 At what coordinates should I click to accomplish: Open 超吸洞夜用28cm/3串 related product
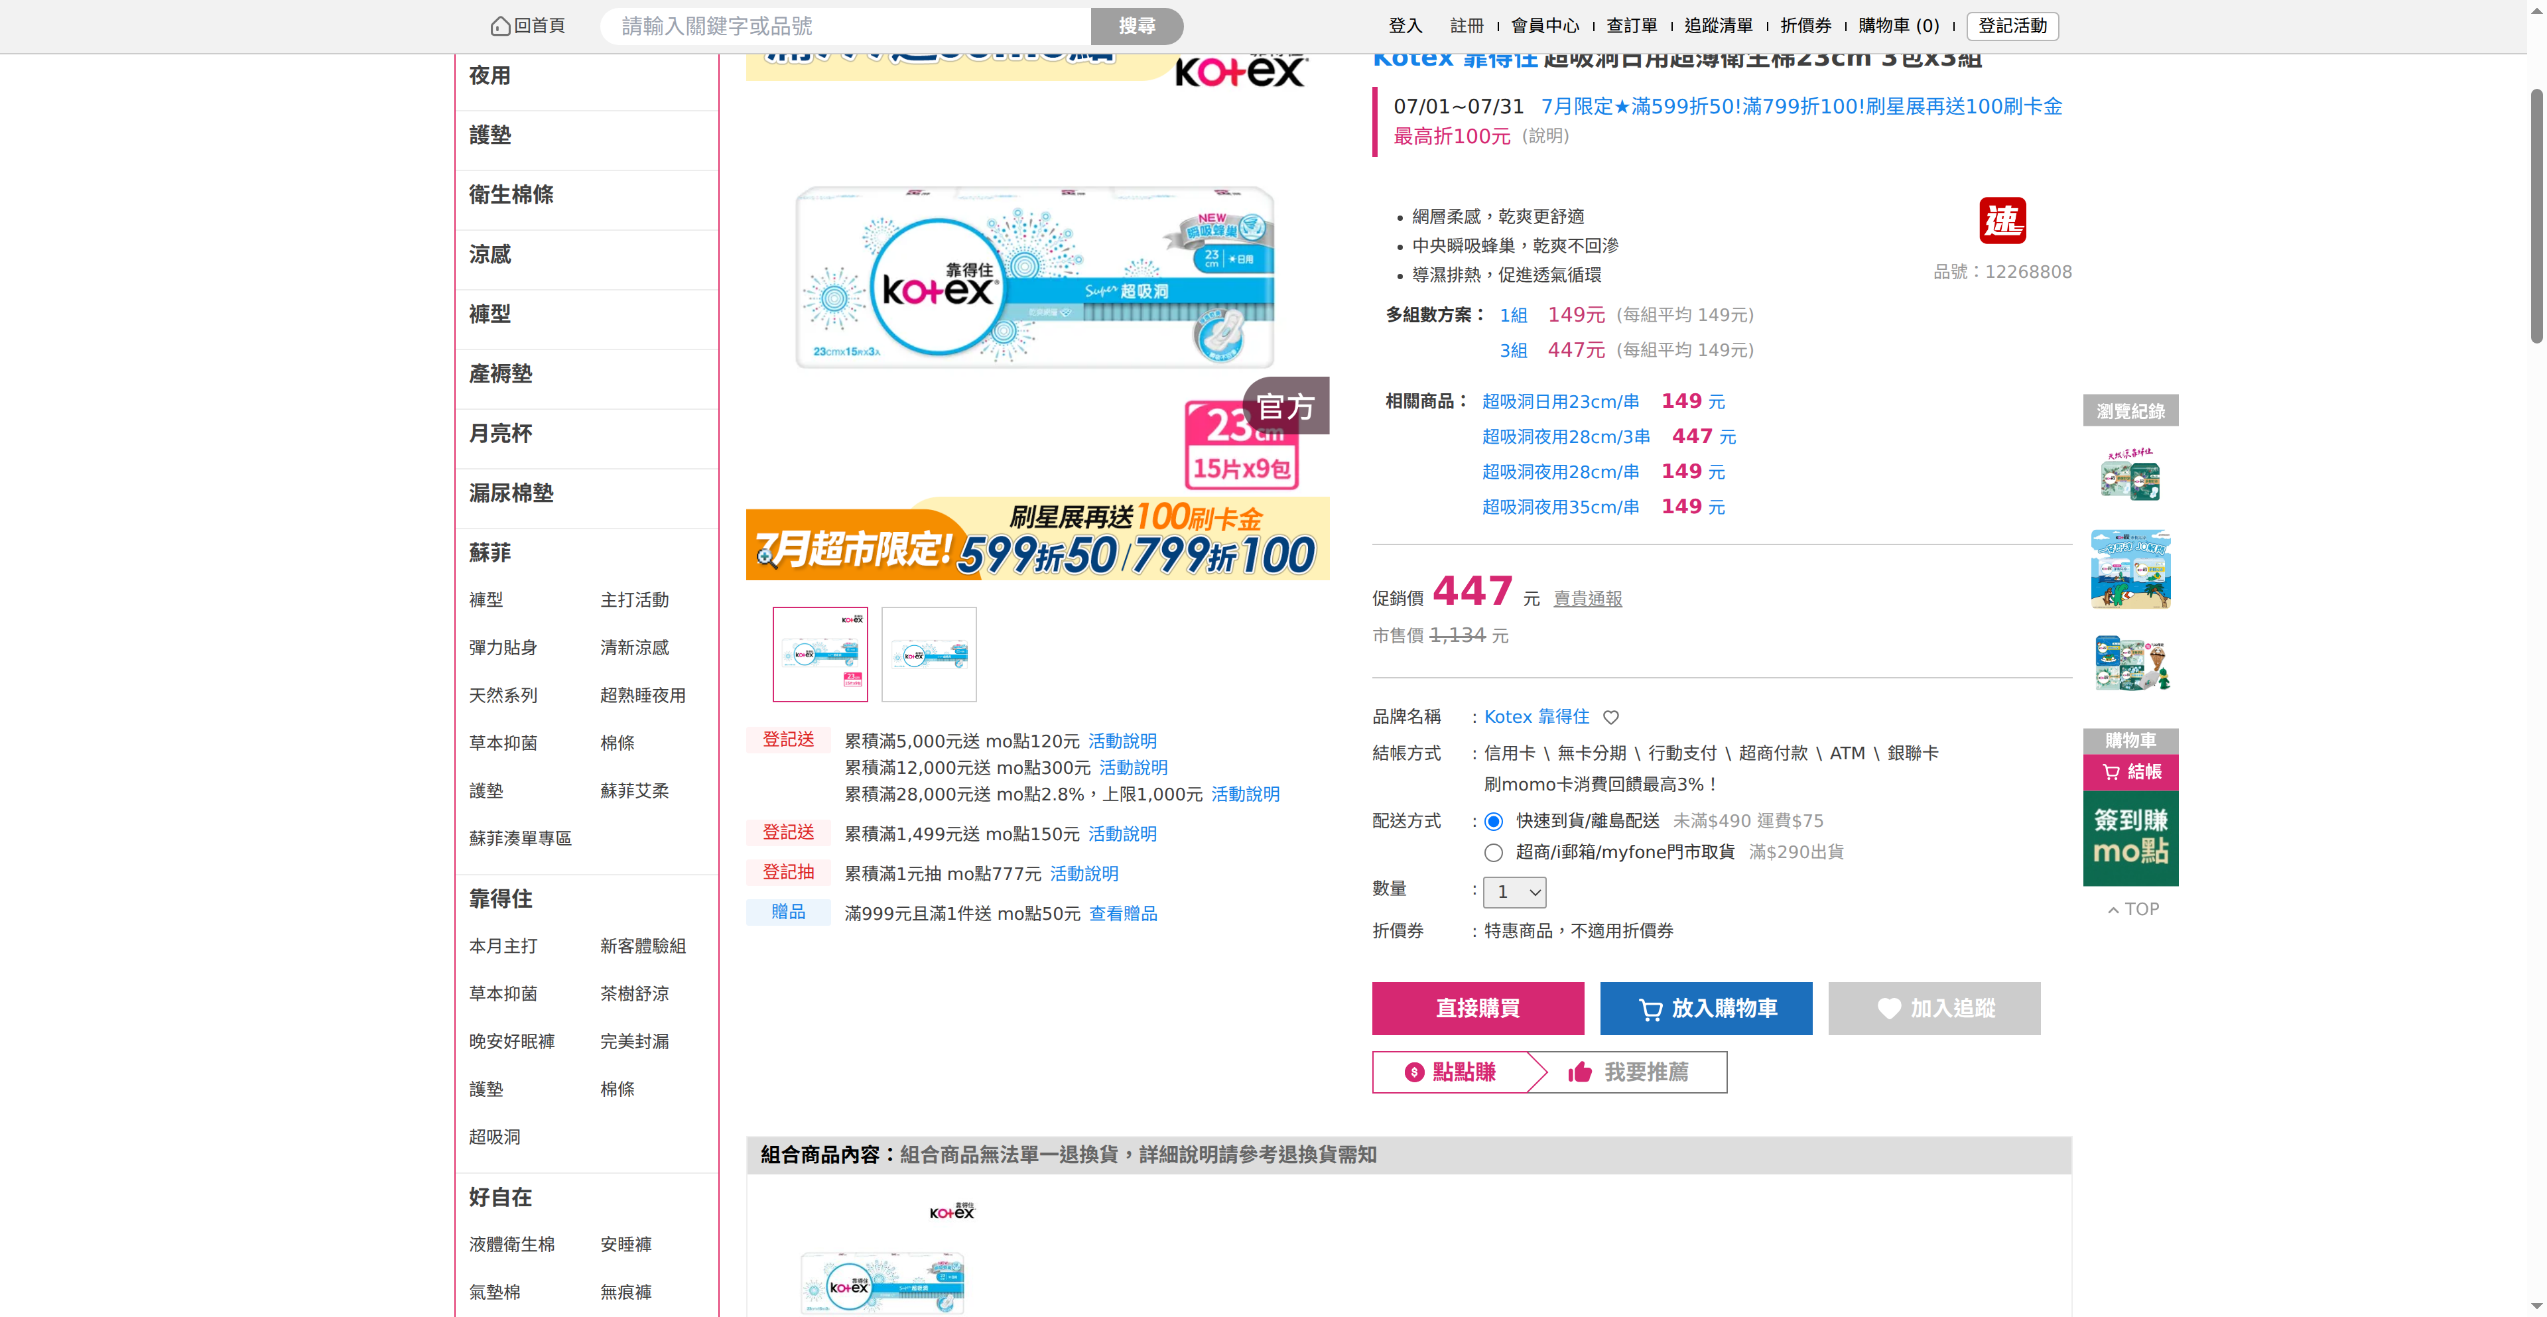pyautogui.click(x=1566, y=437)
